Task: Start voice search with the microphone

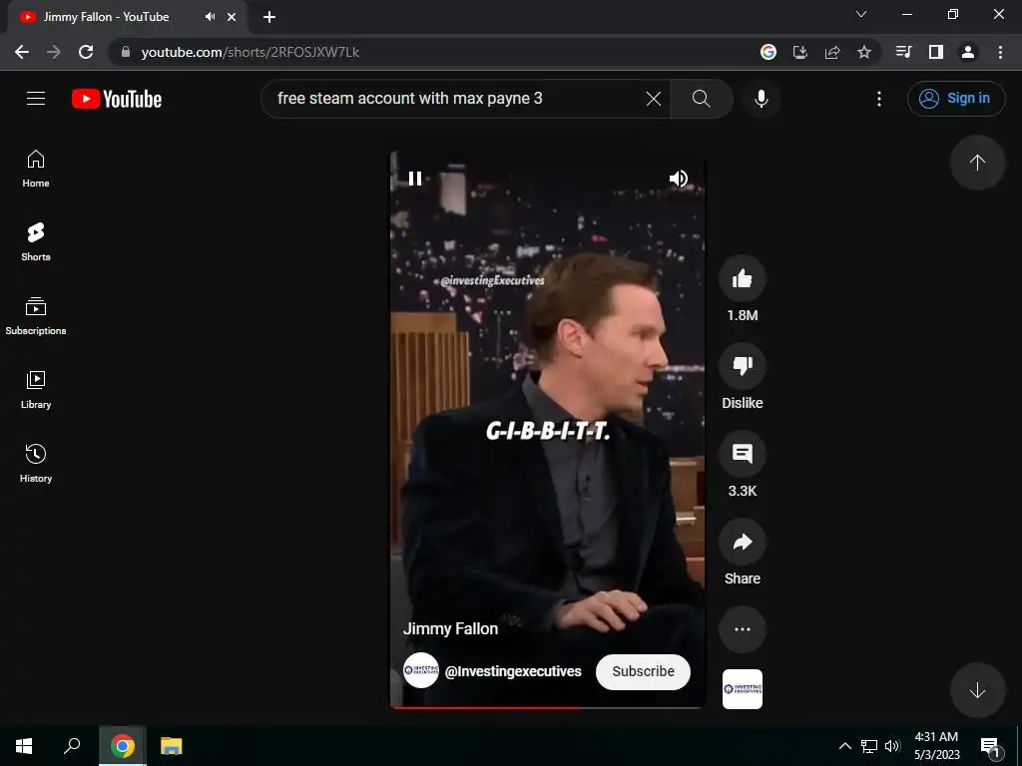Action: click(x=761, y=99)
